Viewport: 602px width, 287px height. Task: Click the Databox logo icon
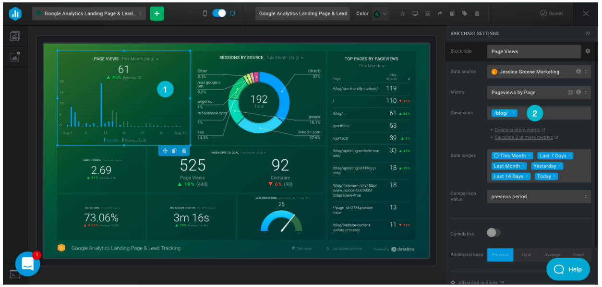[x=15, y=13]
